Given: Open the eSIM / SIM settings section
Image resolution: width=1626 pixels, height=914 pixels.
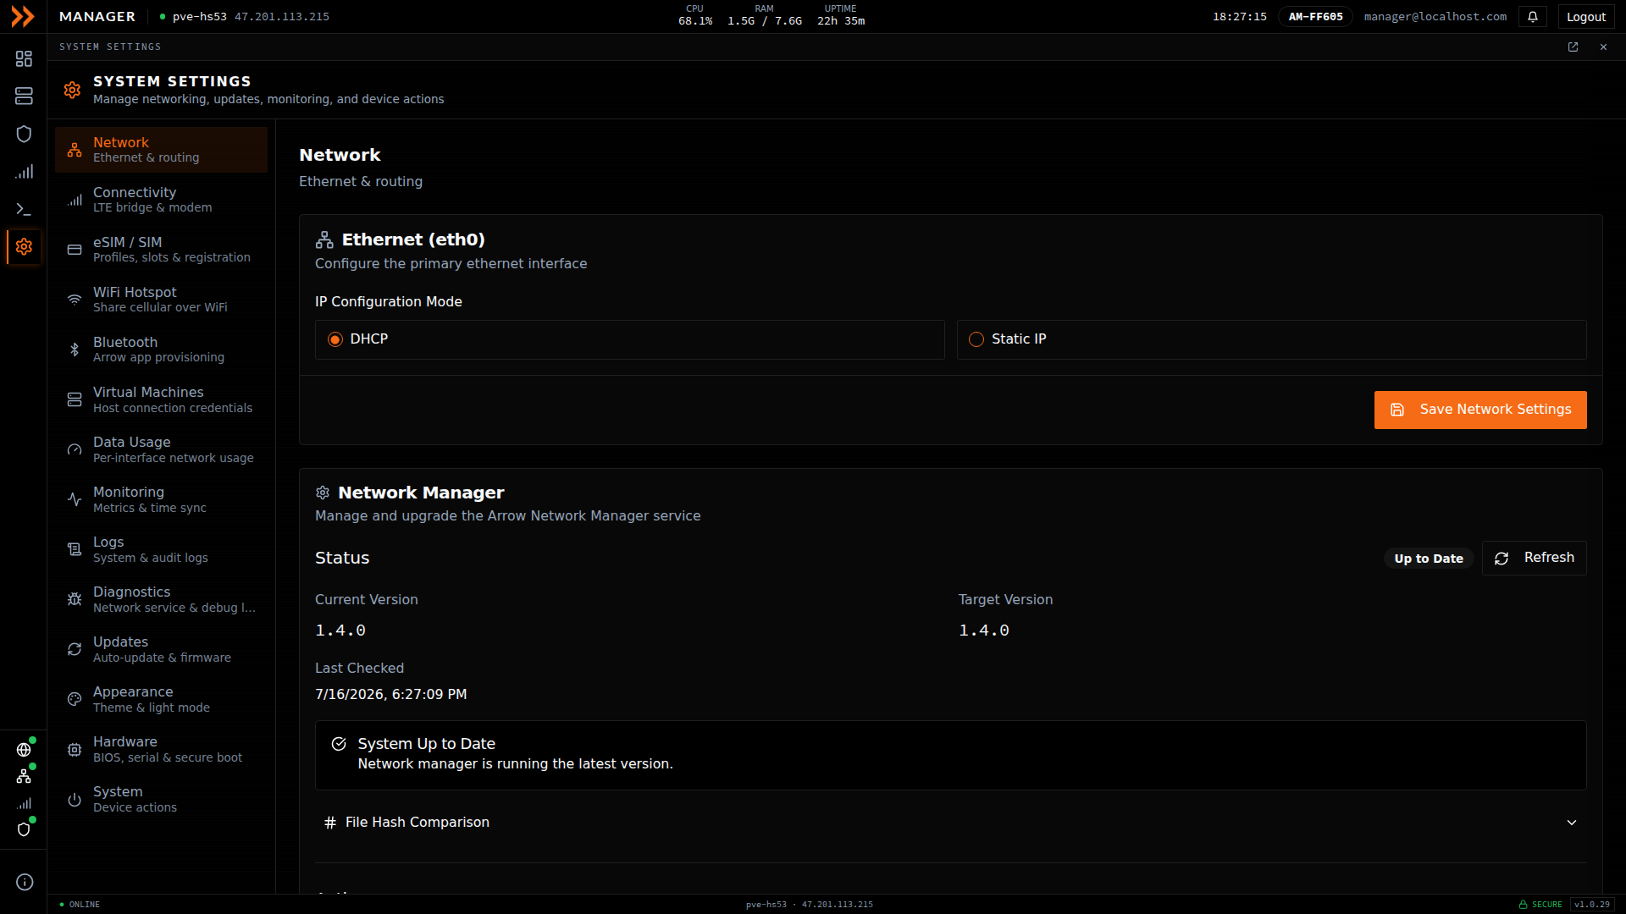Looking at the screenshot, I should pos(161,250).
